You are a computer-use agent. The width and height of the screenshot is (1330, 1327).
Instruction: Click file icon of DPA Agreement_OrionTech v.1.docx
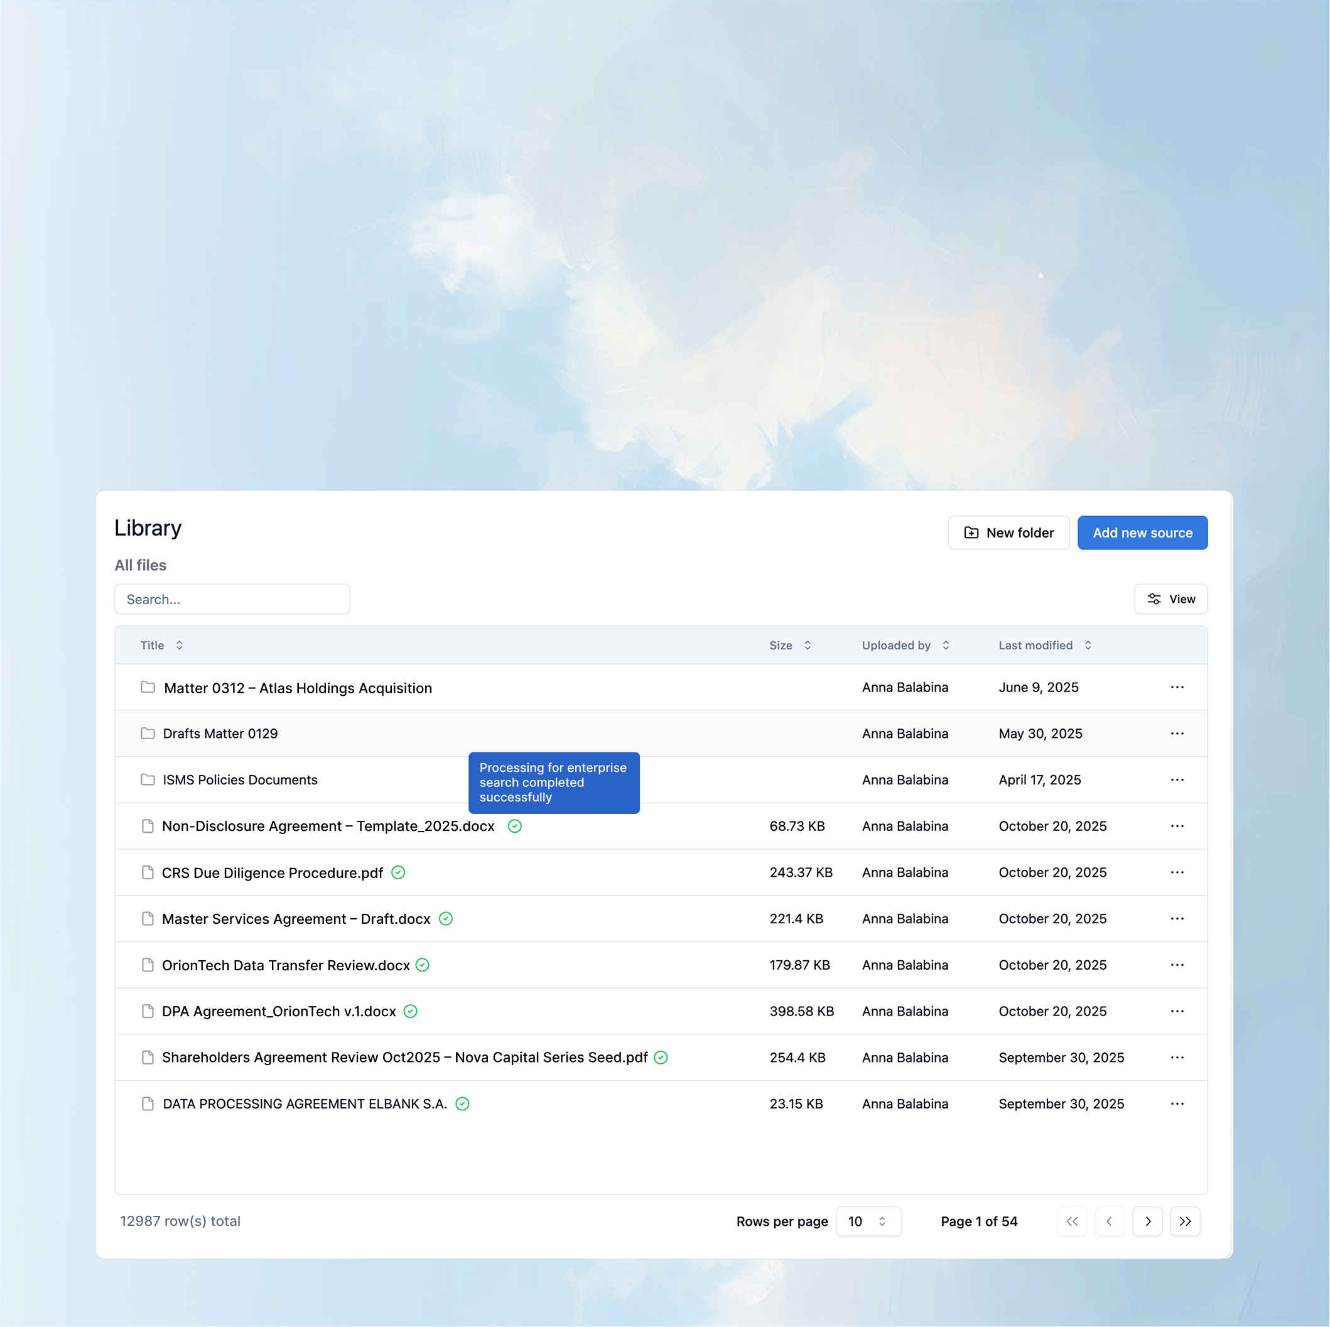click(x=148, y=1011)
